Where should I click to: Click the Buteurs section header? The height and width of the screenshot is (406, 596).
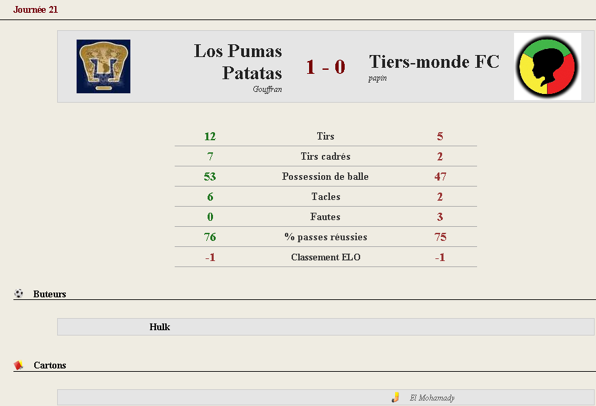point(50,294)
